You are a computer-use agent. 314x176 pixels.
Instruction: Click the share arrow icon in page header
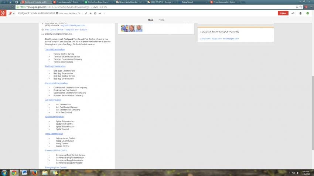[x=100, y=13]
